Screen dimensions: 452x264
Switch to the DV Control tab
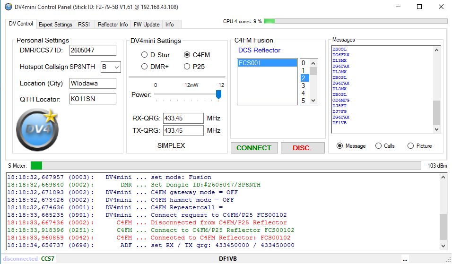(21, 24)
